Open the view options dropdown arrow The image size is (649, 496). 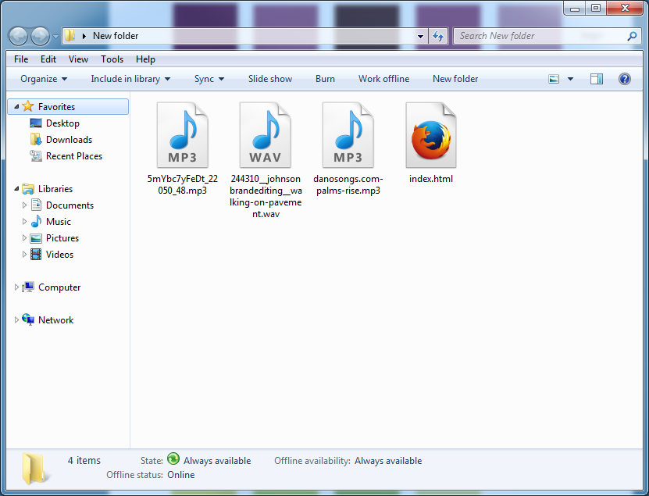[x=570, y=79]
